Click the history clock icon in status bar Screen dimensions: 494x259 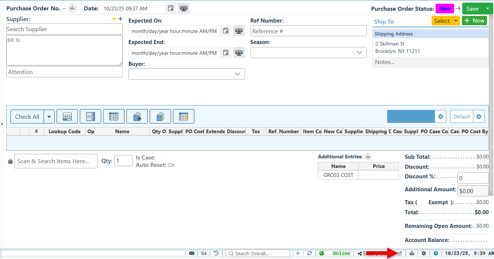pyautogui.click(x=216, y=253)
